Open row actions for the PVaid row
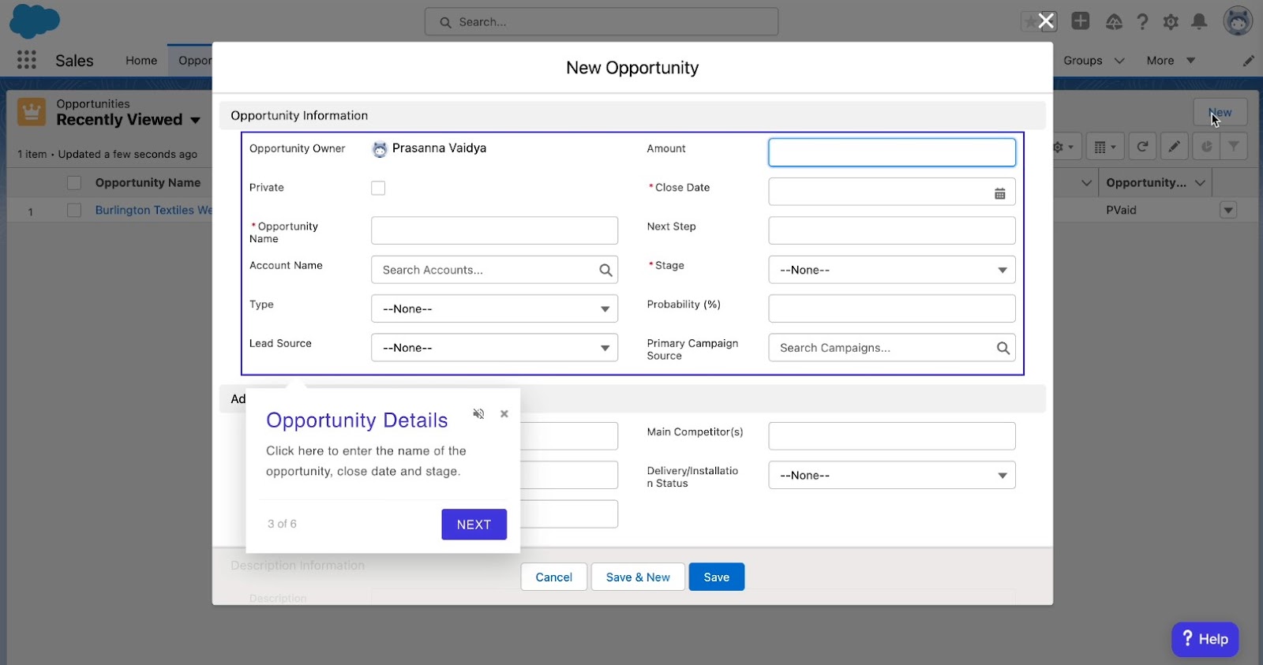This screenshot has height=665, width=1263. (1228, 211)
